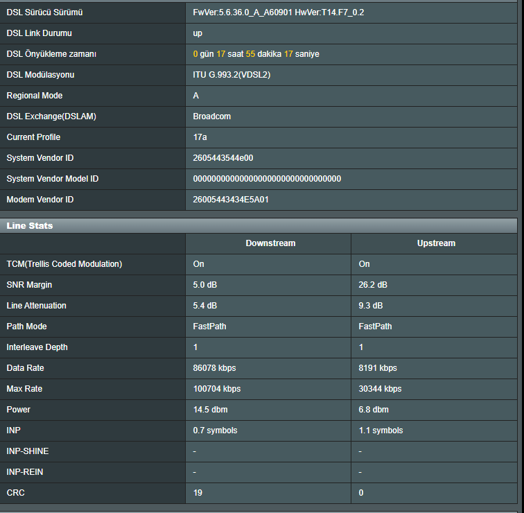Click the ITU G.993.2(VDSL2) modulation value

(x=232, y=75)
